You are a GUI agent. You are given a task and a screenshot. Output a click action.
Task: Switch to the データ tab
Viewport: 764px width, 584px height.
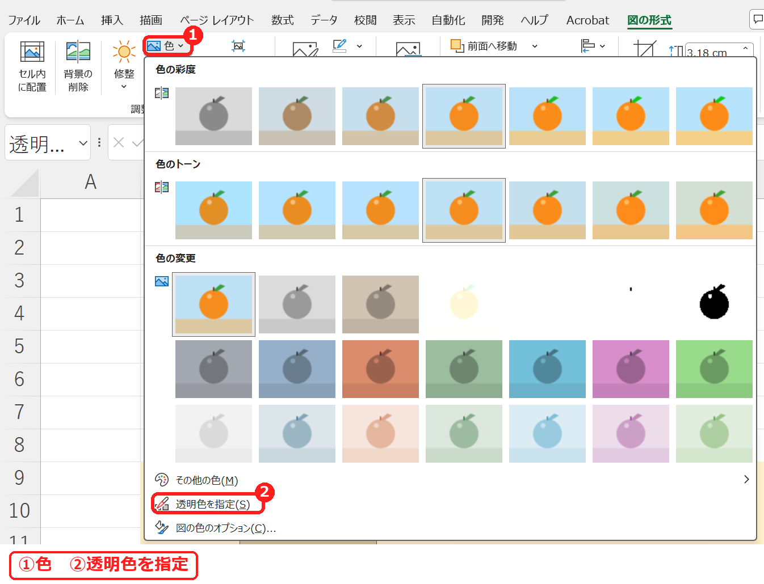tap(324, 20)
